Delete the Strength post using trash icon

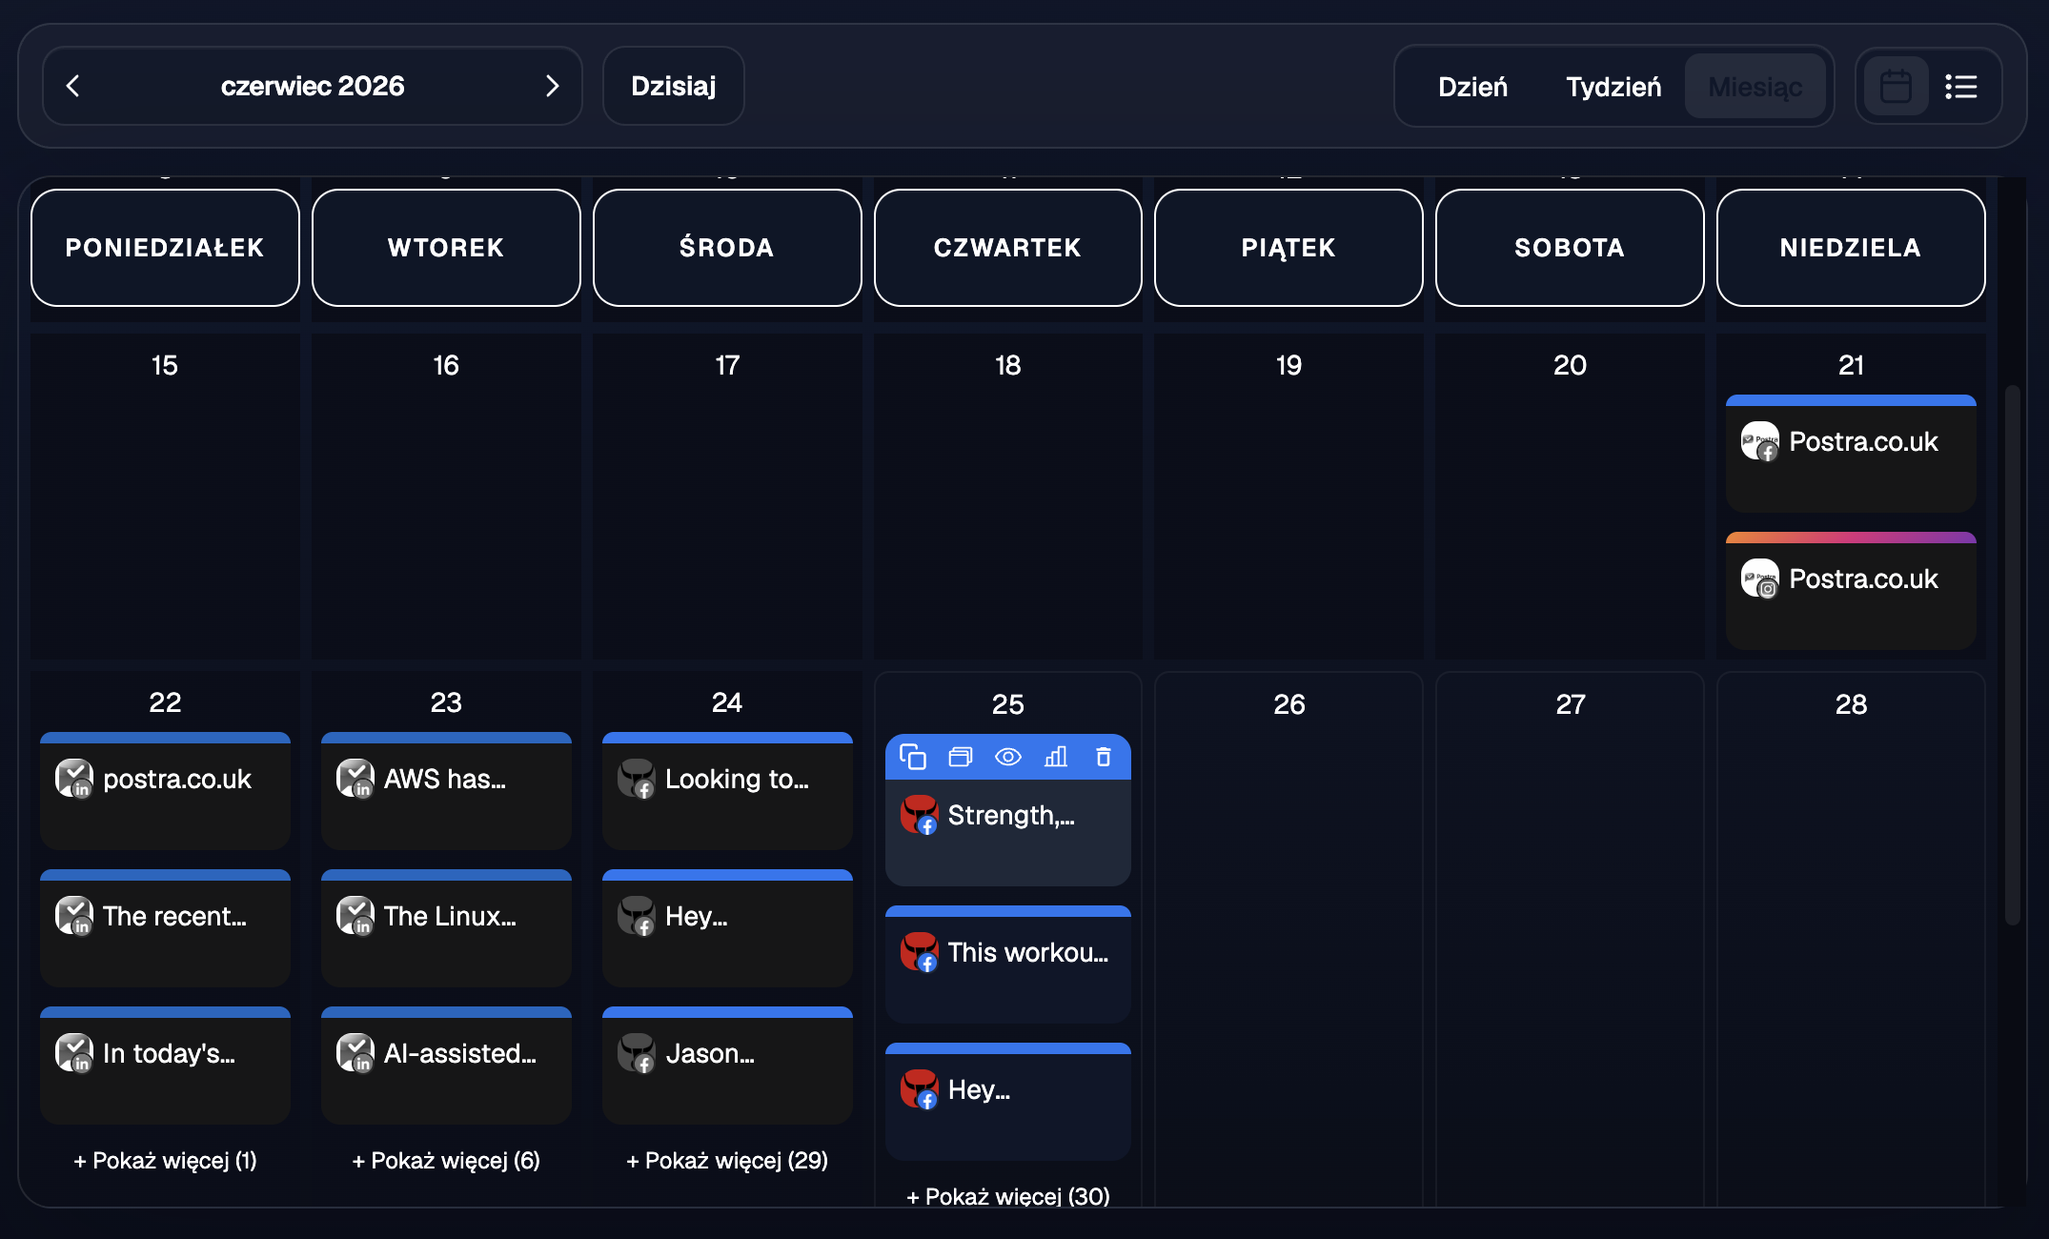click(x=1104, y=757)
